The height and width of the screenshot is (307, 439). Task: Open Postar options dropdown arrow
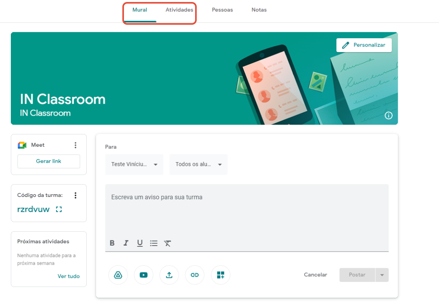coord(382,275)
